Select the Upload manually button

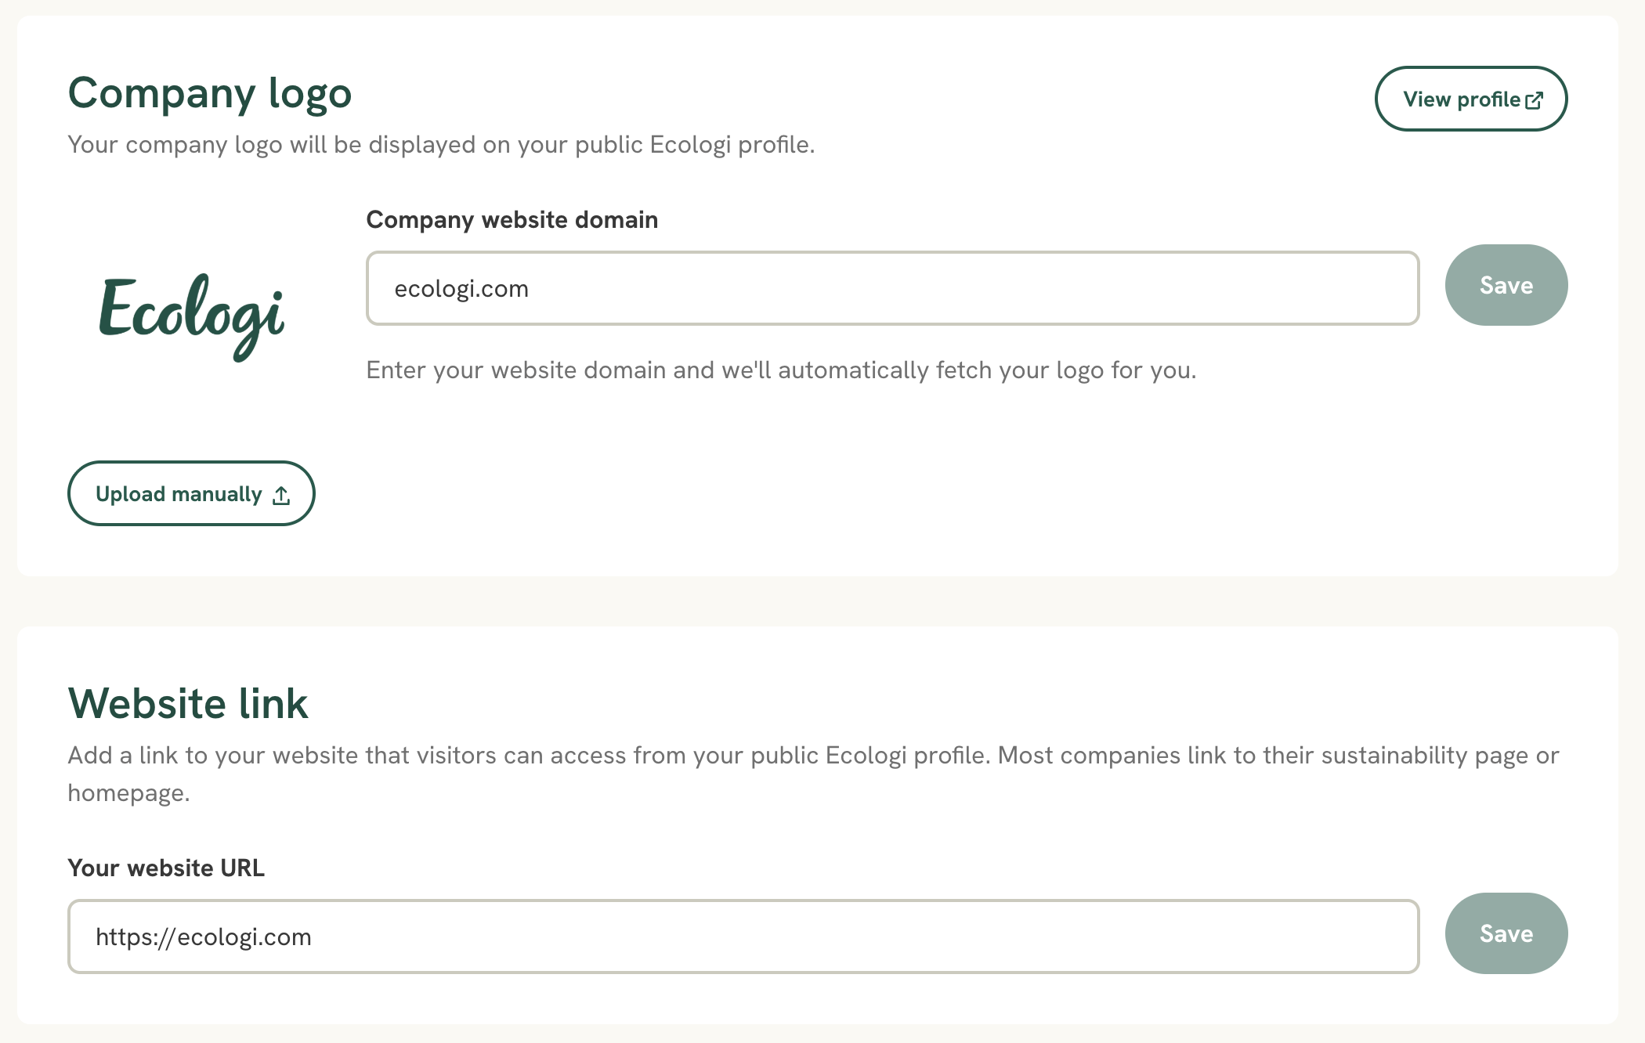click(x=191, y=493)
